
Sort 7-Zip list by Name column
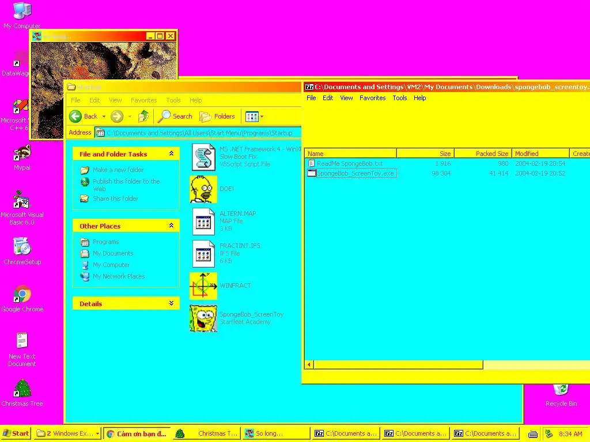coord(350,153)
